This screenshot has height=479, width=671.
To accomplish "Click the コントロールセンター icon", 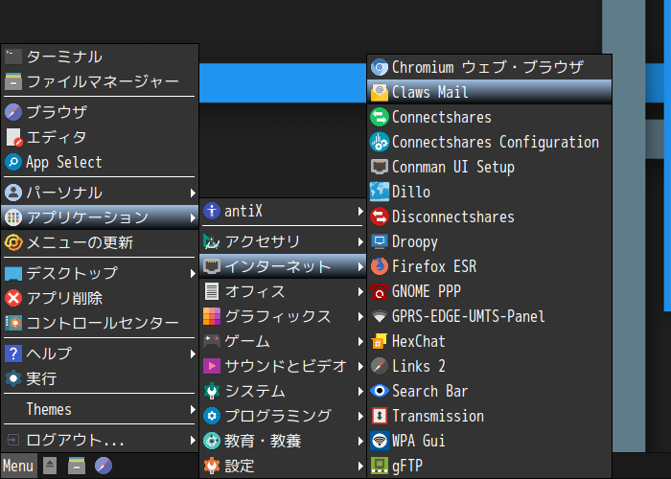I will tap(13, 323).
